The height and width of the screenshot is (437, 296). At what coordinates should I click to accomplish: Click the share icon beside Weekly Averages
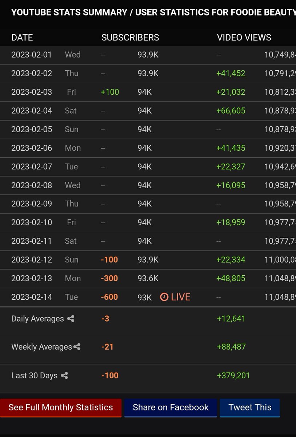click(x=76, y=347)
